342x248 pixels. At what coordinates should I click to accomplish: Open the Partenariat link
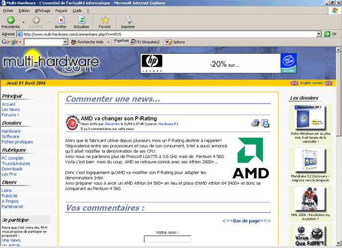[12, 206]
